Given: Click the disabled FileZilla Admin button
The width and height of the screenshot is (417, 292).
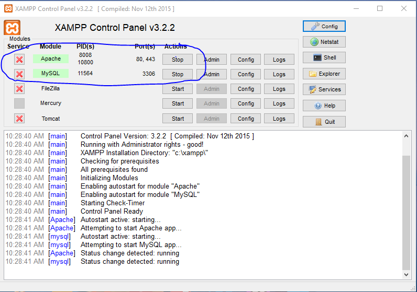Looking at the screenshot, I should [212, 89].
